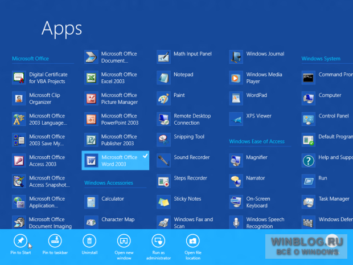Click the Pin to Start label
Viewport: 353px width, 265px height.
pos(20,252)
